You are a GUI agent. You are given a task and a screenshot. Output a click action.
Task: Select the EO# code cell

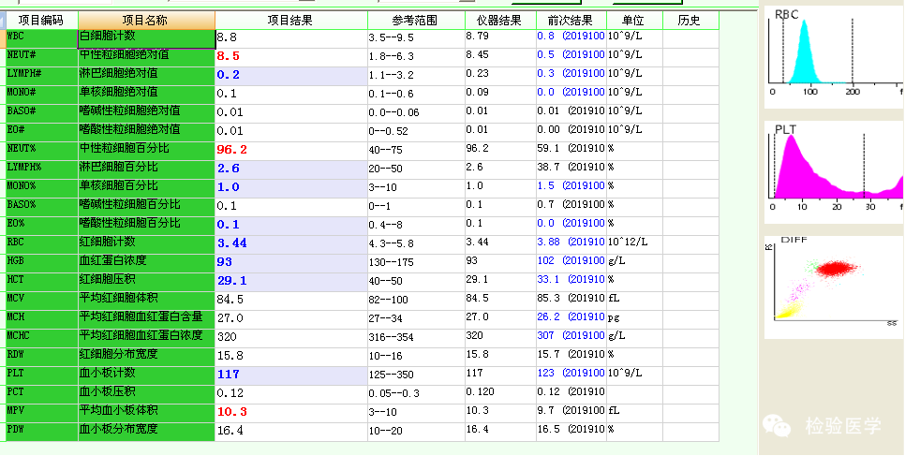[x=41, y=133]
